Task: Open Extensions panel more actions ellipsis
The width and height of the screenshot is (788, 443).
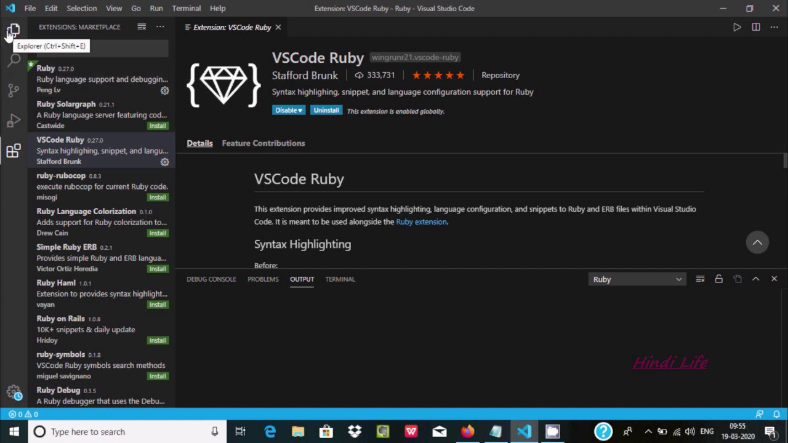Action: pyautogui.click(x=160, y=27)
